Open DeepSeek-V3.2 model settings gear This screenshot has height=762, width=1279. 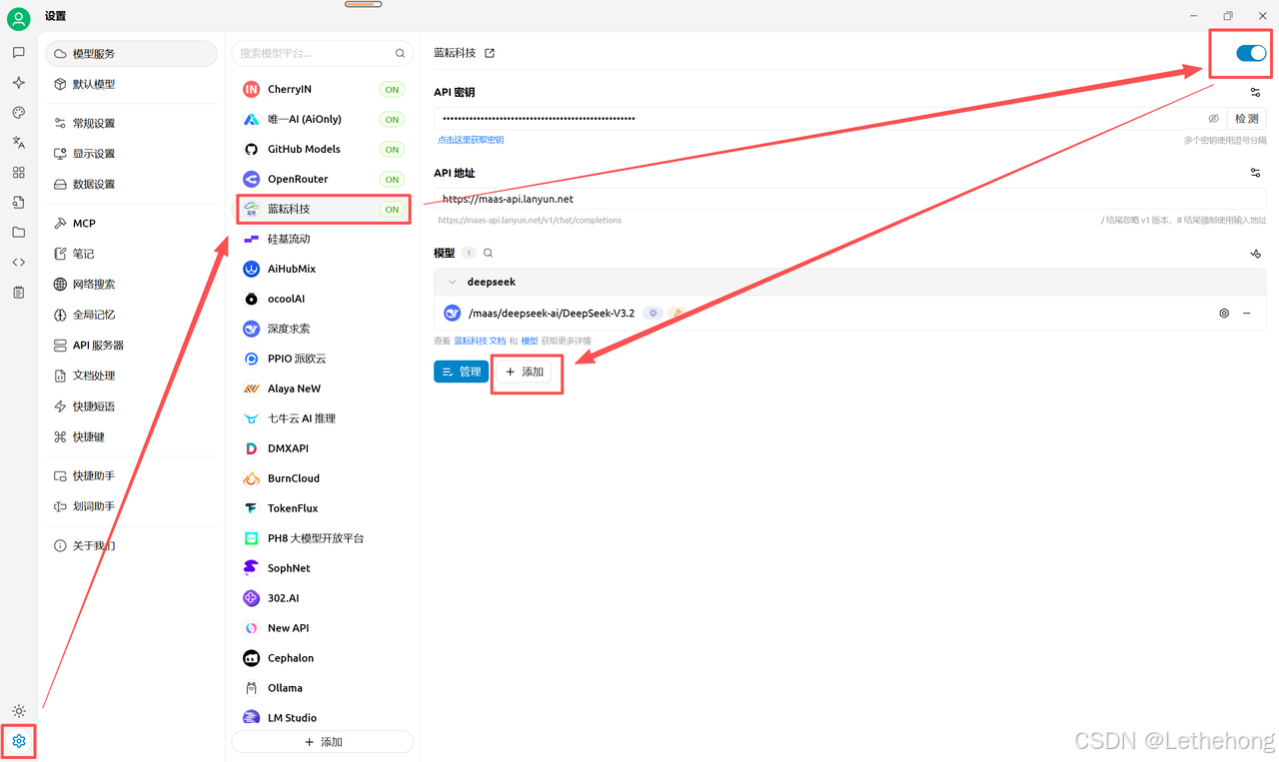pyautogui.click(x=1224, y=314)
